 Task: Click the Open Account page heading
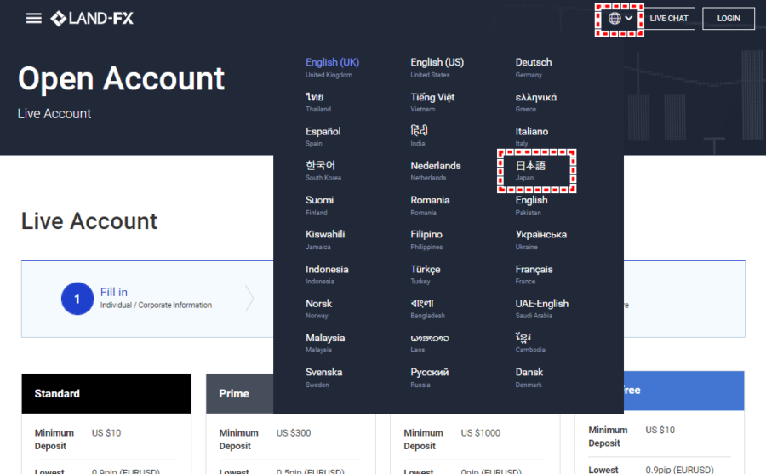[121, 78]
